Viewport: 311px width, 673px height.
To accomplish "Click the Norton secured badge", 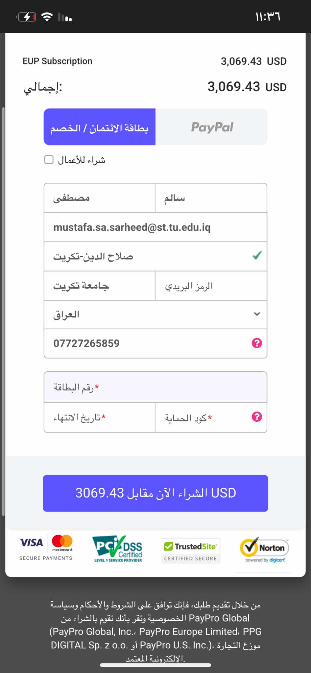I will 265,550.
